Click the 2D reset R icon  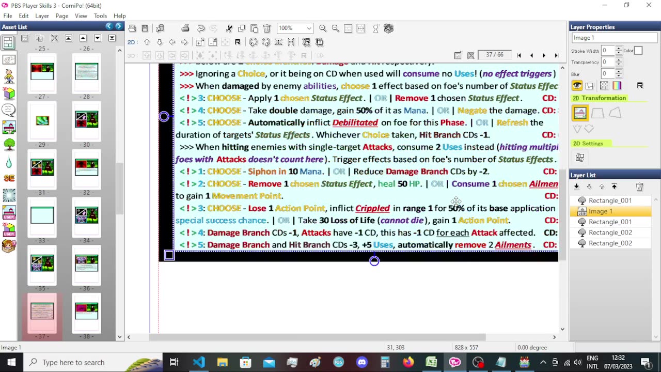(238, 42)
